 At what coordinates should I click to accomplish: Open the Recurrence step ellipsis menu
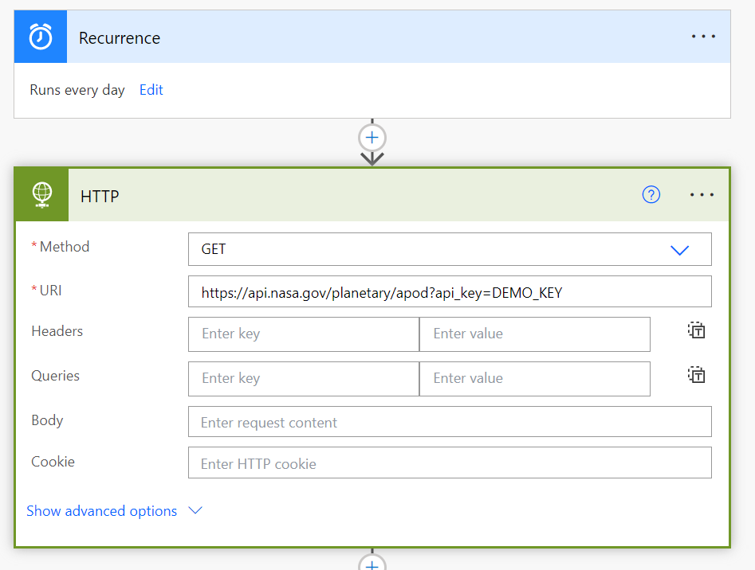point(703,37)
